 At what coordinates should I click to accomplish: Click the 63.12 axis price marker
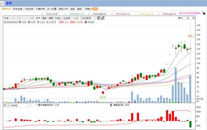[x=200, y=99]
